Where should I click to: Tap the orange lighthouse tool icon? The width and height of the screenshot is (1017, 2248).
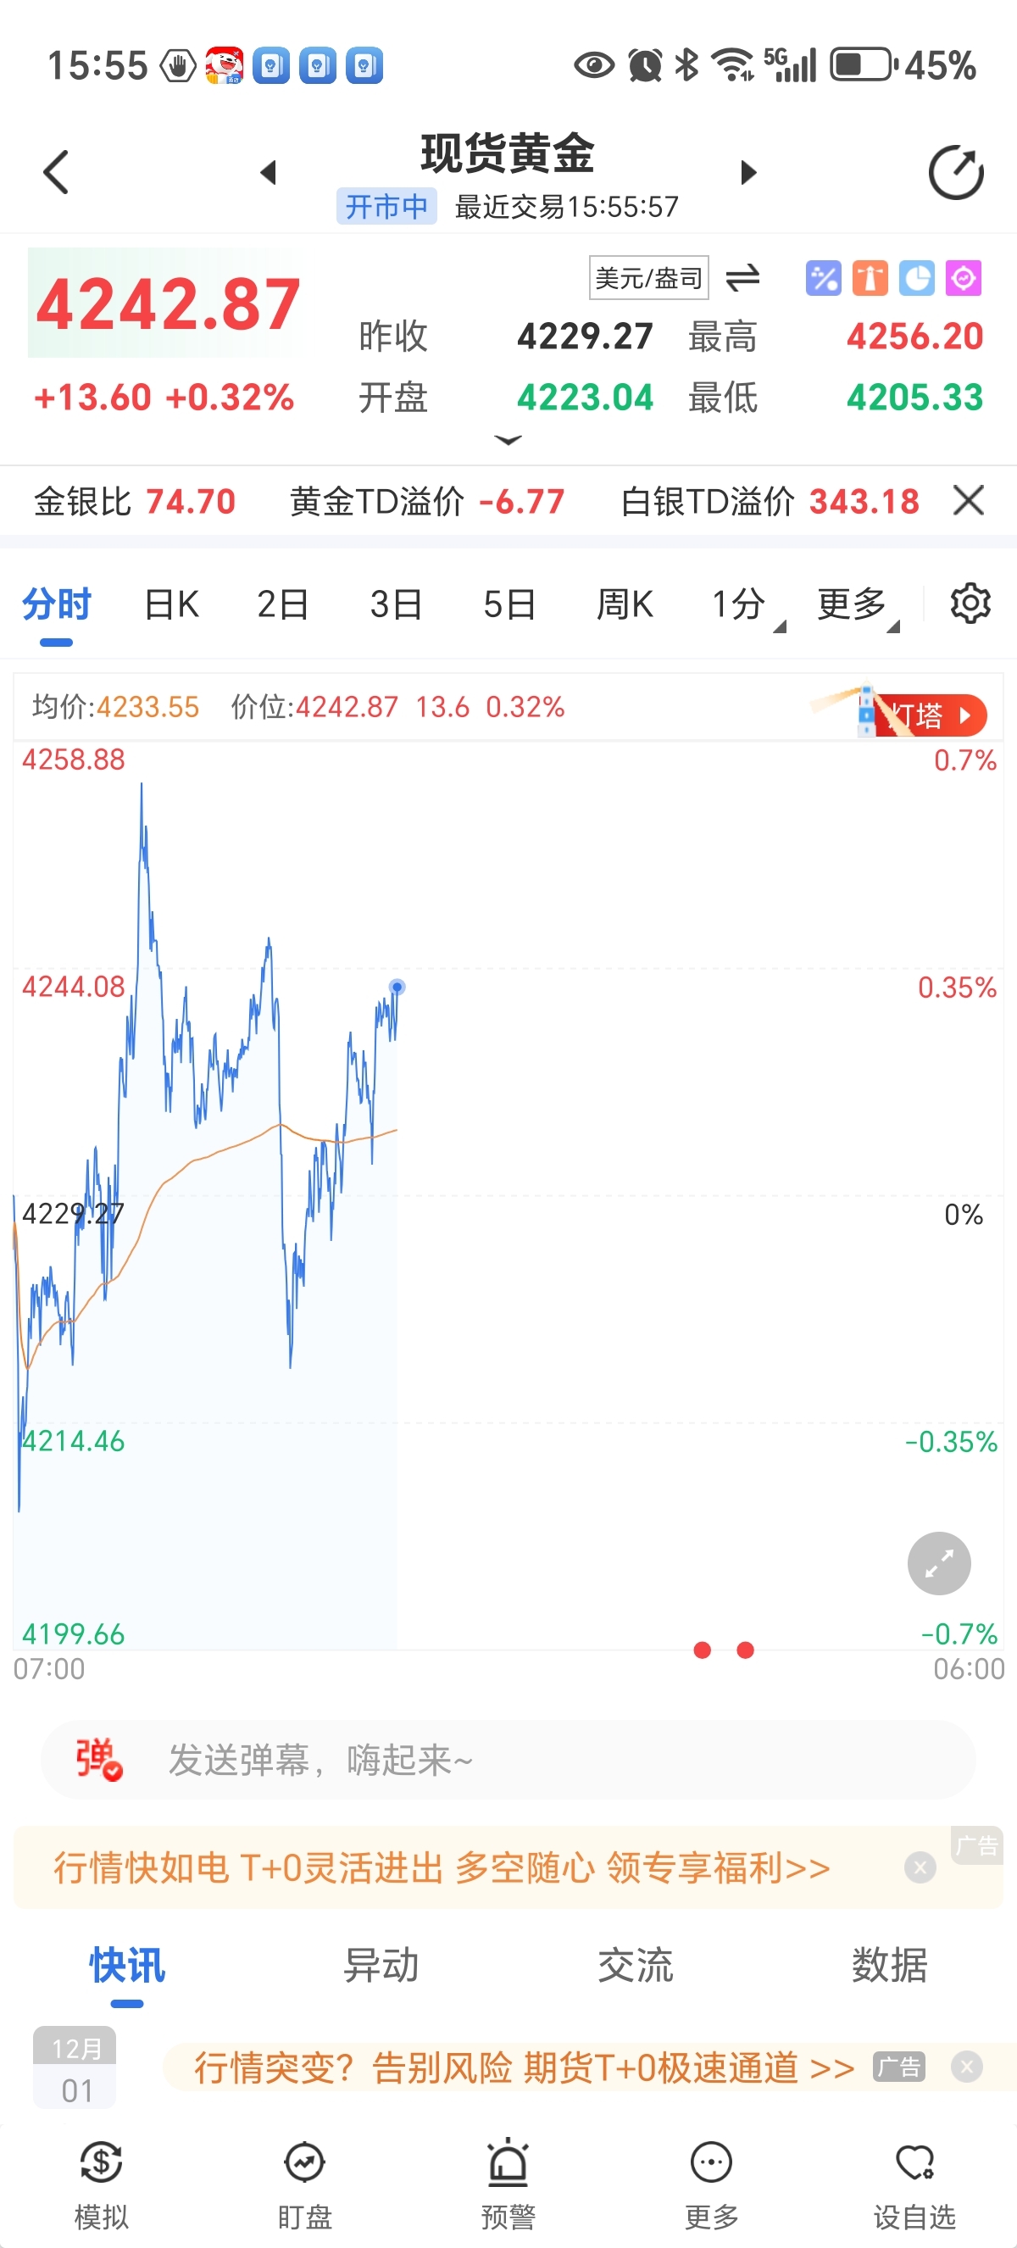click(x=870, y=278)
